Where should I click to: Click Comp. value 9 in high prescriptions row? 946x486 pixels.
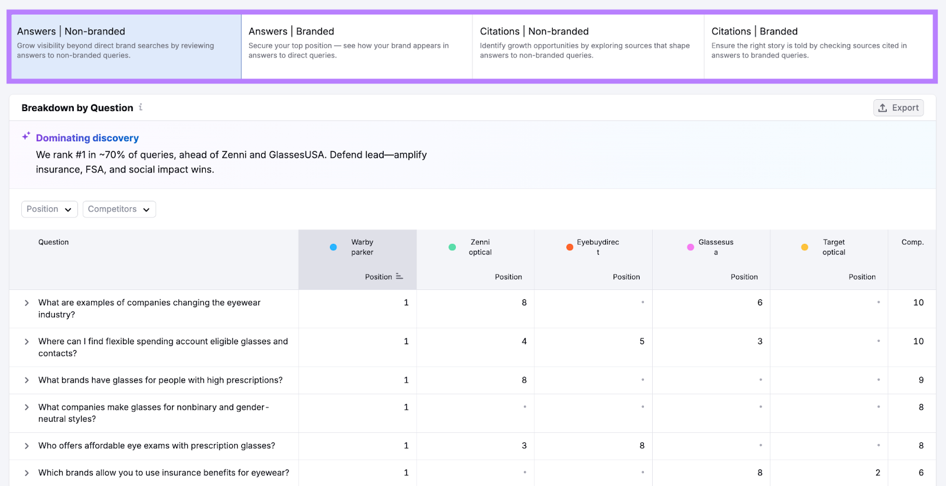click(921, 380)
